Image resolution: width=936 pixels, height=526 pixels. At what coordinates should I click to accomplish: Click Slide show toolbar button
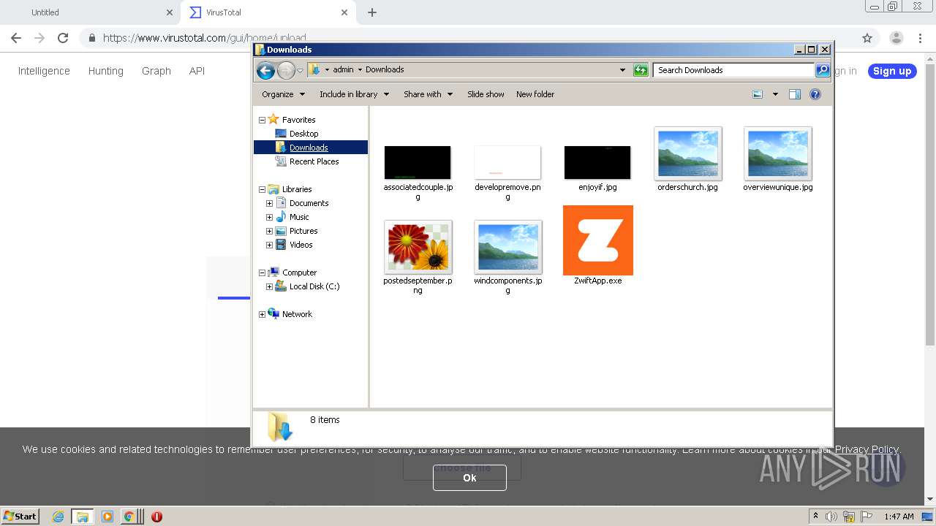486,94
